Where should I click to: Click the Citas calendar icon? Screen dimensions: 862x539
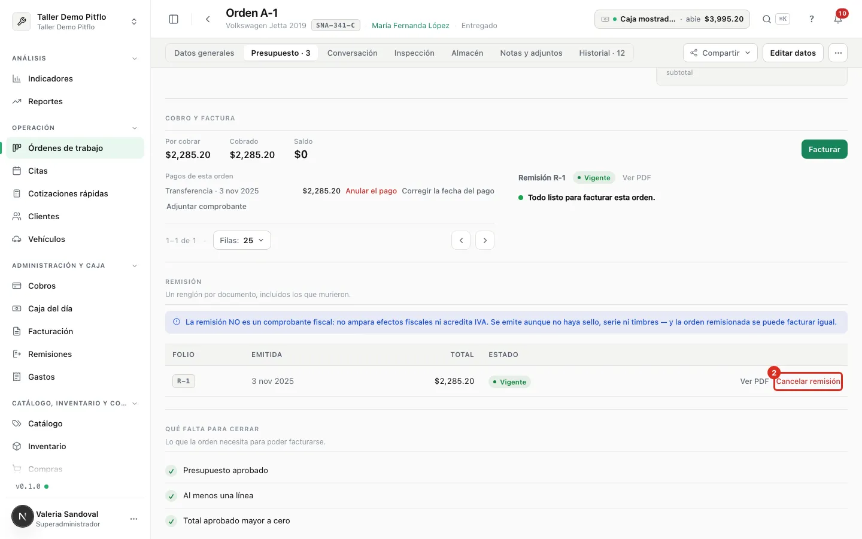coord(17,171)
